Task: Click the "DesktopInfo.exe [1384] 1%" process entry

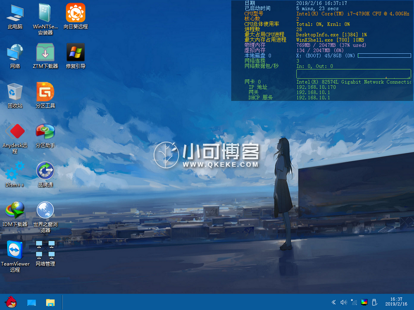Action: pyautogui.click(x=331, y=35)
